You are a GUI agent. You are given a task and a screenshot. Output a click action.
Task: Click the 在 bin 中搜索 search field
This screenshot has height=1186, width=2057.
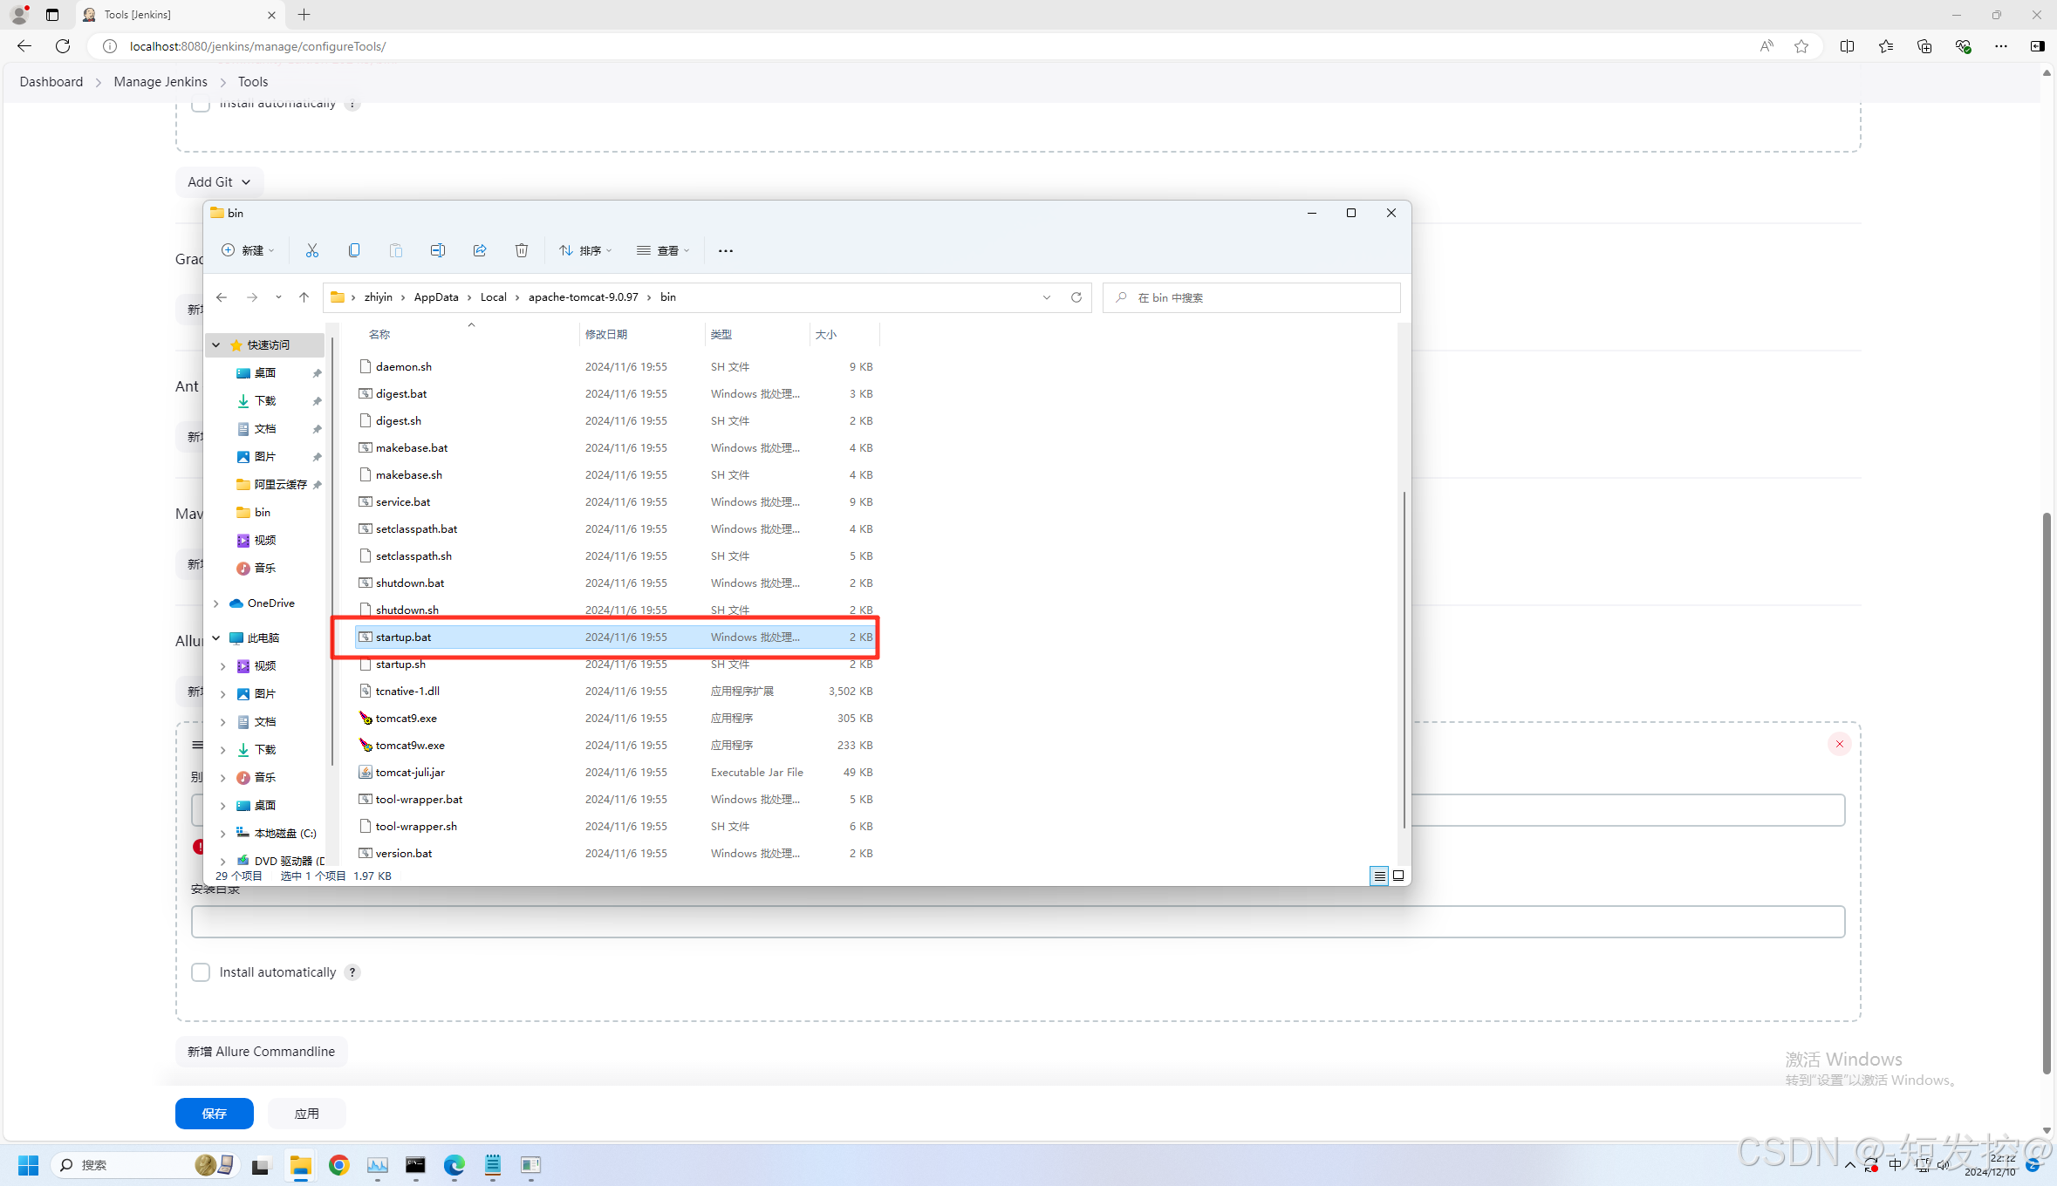[1247, 297]
